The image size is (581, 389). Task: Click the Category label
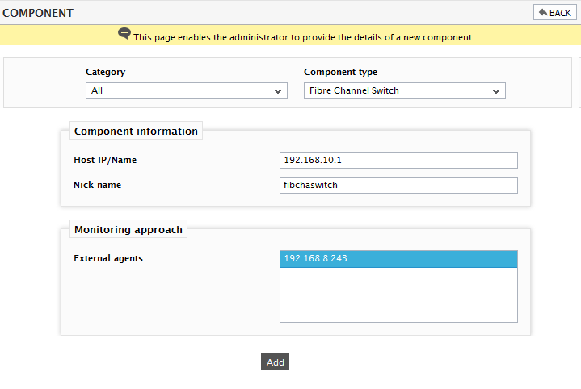click(106, 72)
